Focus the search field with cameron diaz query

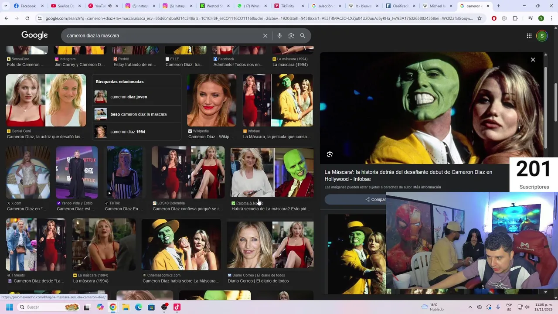(x=161, y=36)
